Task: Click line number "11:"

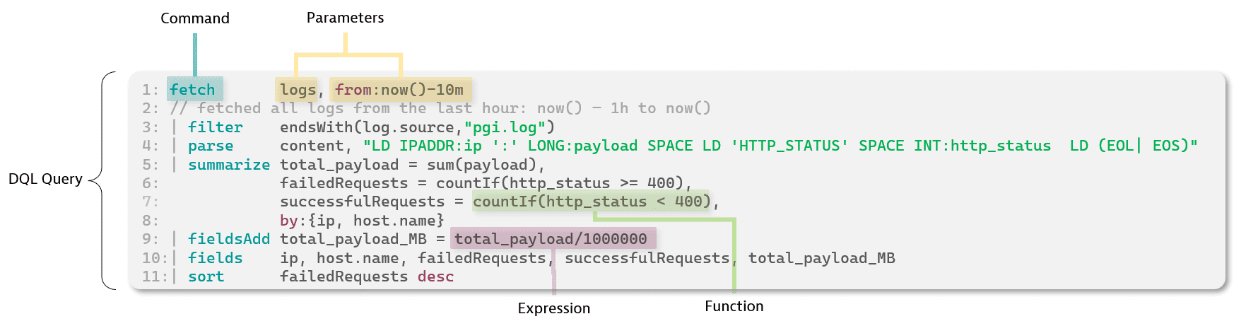Action: [x=155, y=276]
